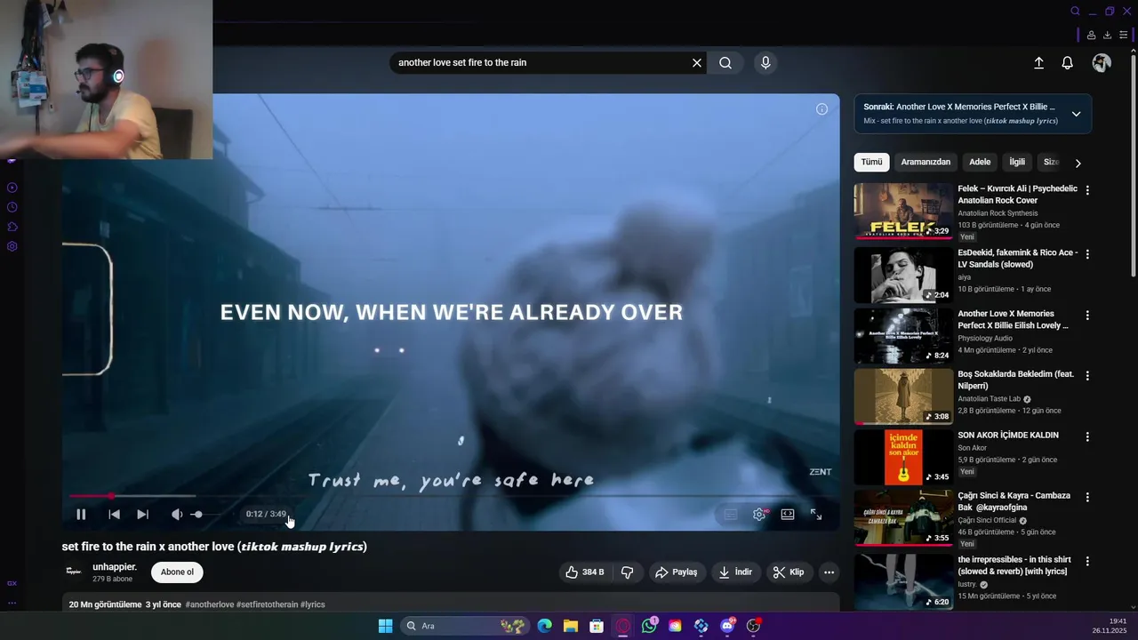Start voice search with the microphone icon

[765, 62]
